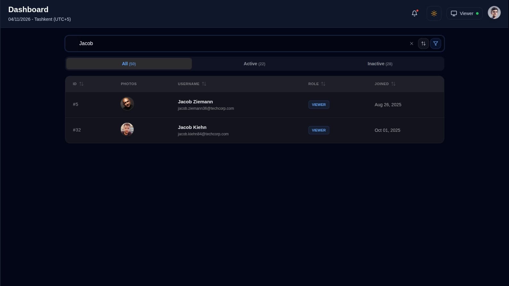Toggle light theme with sun icon
This screenshot has height=286, width=509.
[434, 13]
